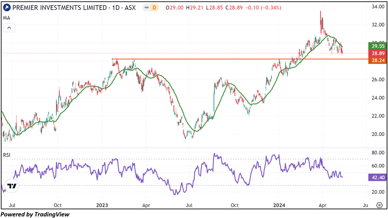Open chart settings gear icon at the time axis corner
Viewport: 388px width, 218px height.
coord(379,205)
